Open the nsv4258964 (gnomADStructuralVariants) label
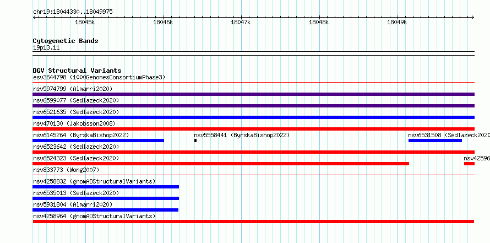 click(94, 216)
